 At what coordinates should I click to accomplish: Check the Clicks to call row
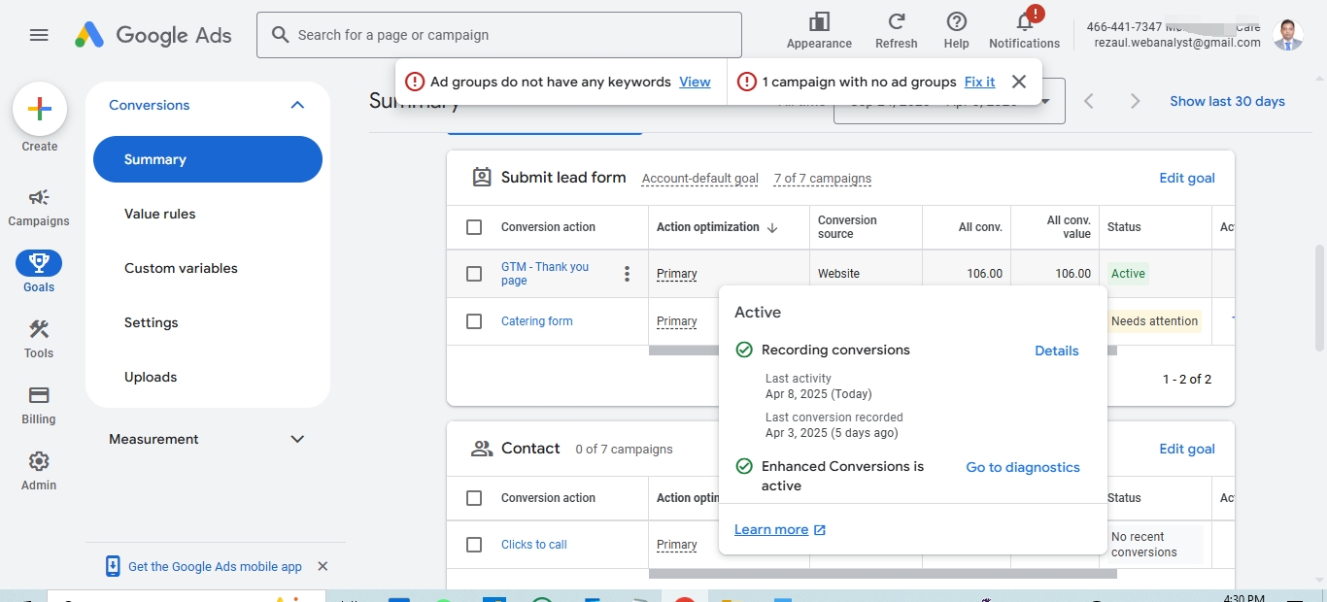click(x=474, y=545)
